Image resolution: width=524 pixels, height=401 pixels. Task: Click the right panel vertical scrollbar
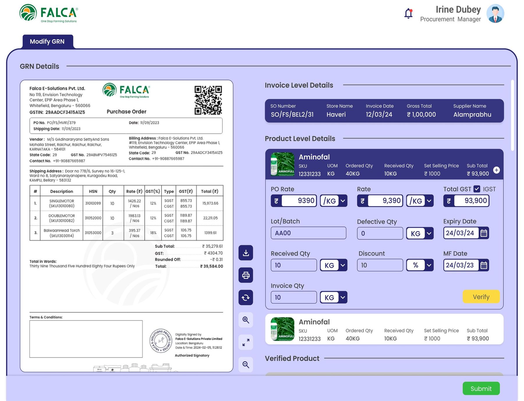[x=512, y=115]
